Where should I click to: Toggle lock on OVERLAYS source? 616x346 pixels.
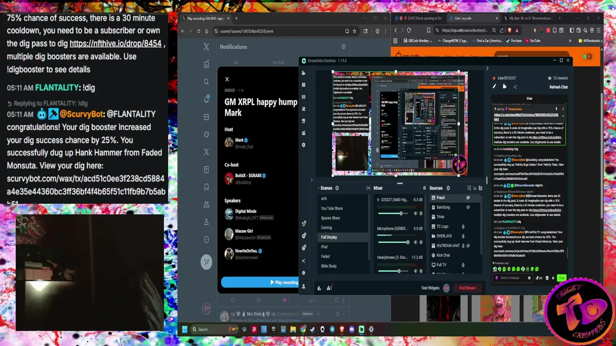pyautogui.click(x=463, y=236)
